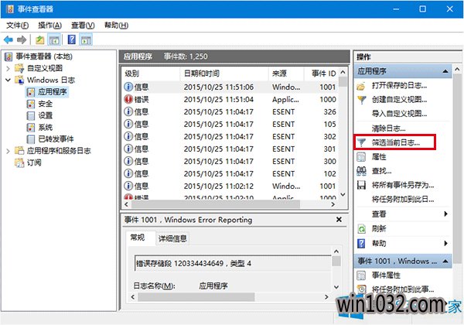
Task: Collapse the Windows 日志 tree node
Action: (9, 80)
